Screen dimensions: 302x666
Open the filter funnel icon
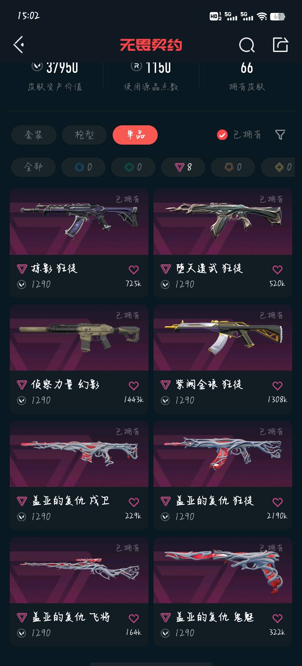[280, 135]
